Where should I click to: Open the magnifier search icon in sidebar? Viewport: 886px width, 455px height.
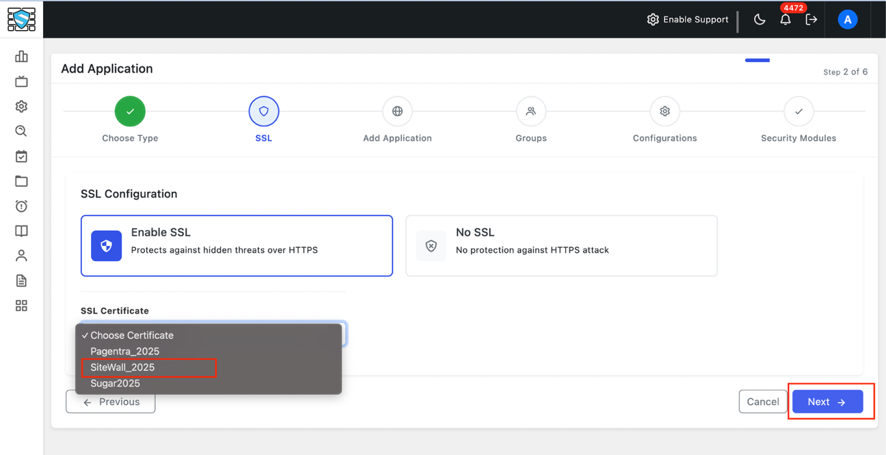click(21, 131)
